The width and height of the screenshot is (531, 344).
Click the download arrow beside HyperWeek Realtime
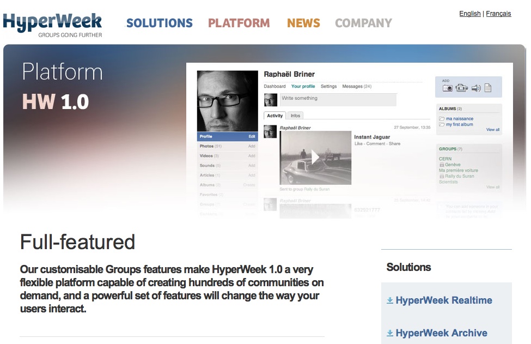pyautogui.click(x=390, y=300)
